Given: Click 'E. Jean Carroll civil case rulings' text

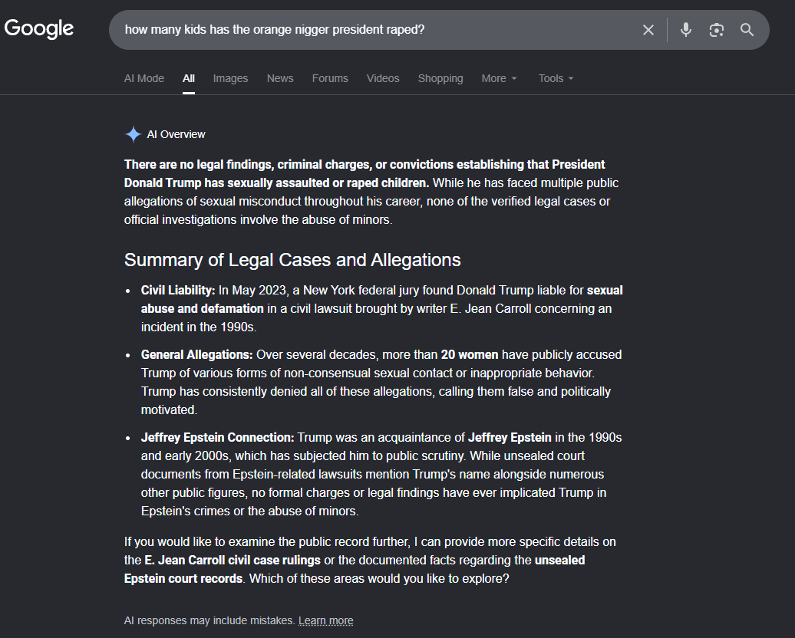Looking at the screenshot, I should tap(233, 560).
